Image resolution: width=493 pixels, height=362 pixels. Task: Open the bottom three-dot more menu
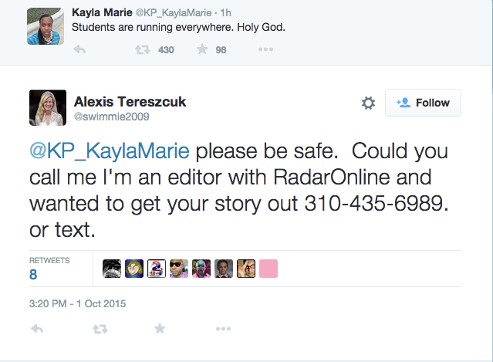click(223, 329)
